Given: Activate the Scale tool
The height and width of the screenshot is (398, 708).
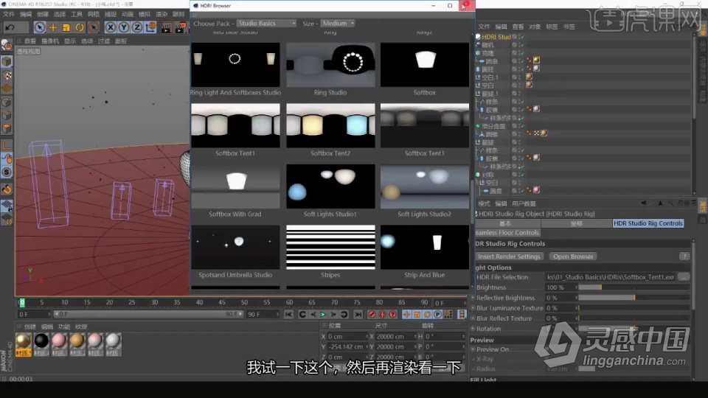Looking at the screenshot, I should 66,27.
